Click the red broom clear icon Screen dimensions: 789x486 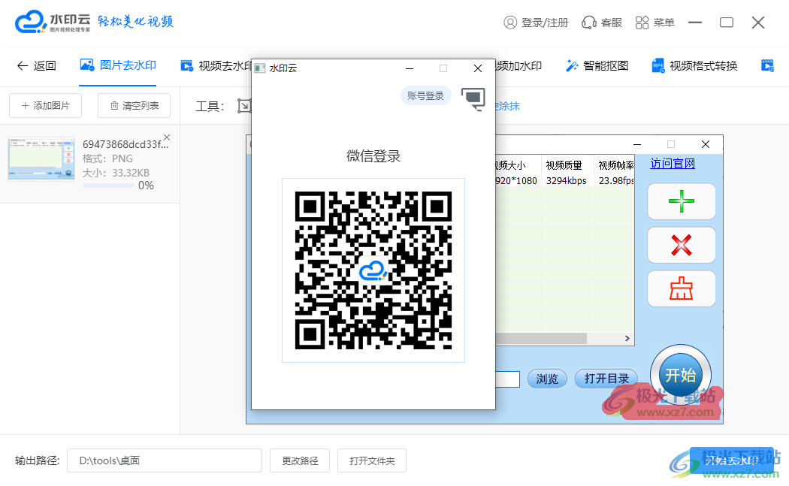click(682, 288)
